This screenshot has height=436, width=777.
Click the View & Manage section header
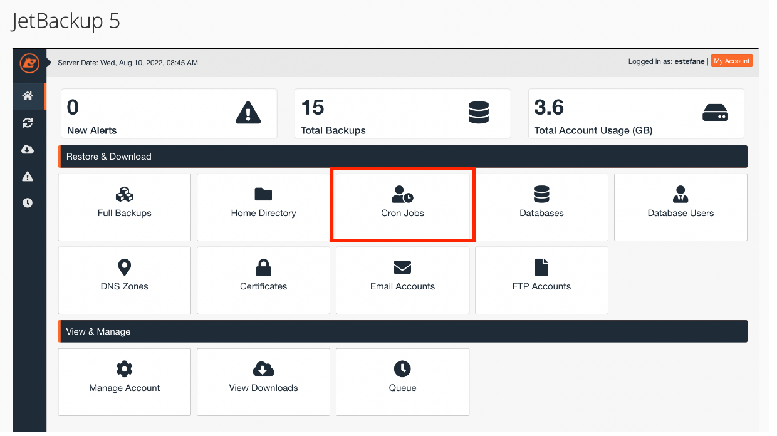click(x=403, y=331)
